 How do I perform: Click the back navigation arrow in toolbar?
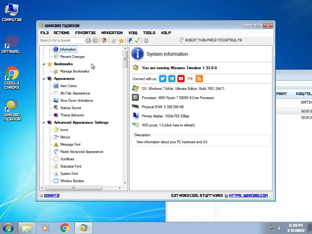(88, 41)
